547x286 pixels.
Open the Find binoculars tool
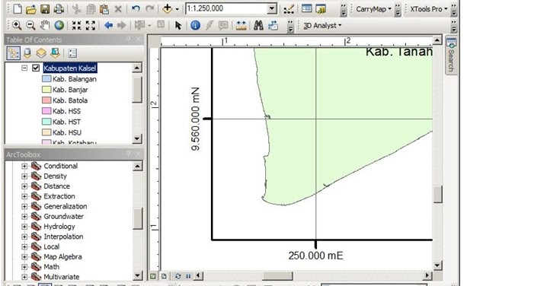tap(258, 25)
